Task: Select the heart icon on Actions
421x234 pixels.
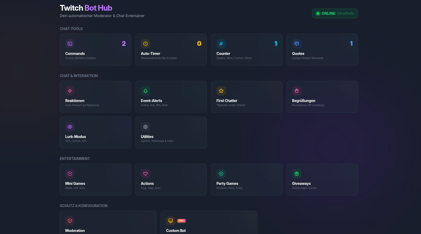Action: tap(146, 174)
